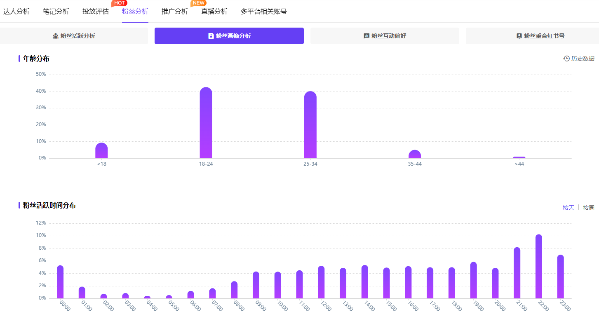This screenshot has width=599, height=328.
Task: Click the <18 age bar
Action: (101, 150)
